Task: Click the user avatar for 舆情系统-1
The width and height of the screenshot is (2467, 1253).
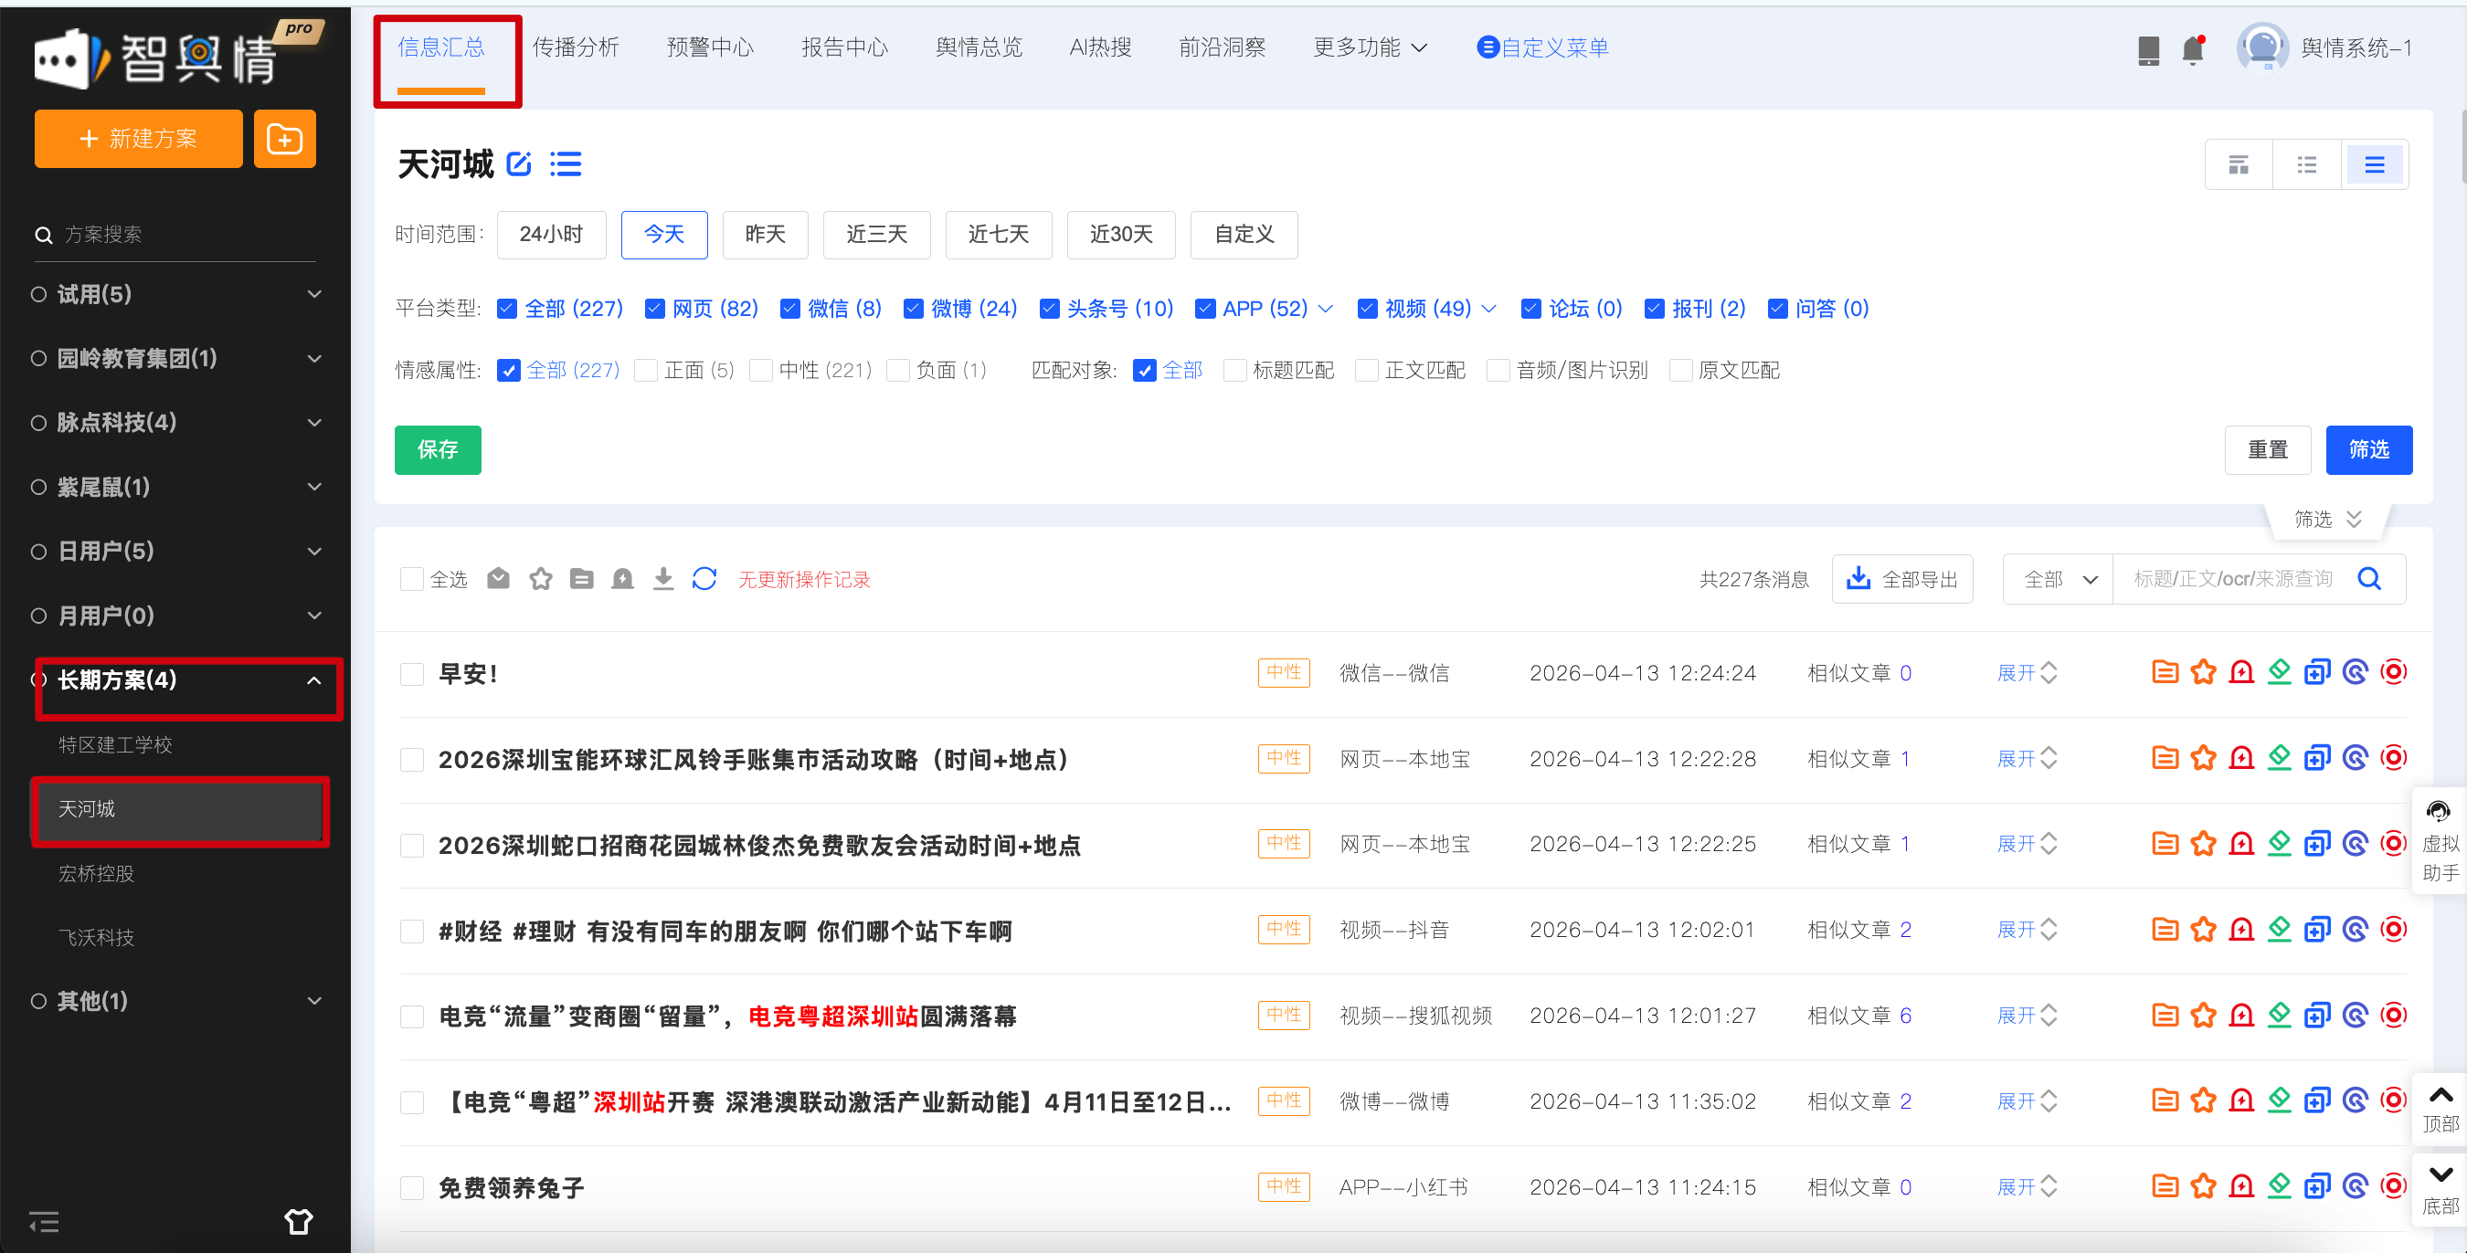Action: 2262,47
